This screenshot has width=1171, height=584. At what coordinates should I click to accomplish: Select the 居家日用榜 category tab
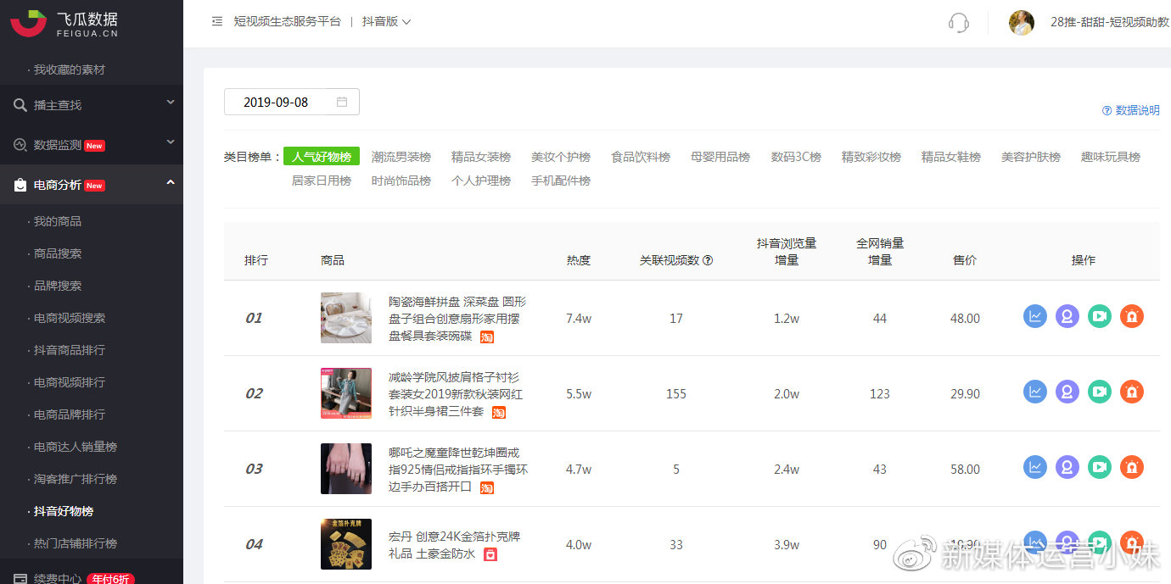(x=322, y=180)
